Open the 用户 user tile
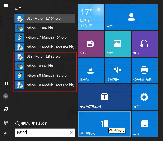Viewport: 163px width, 141px height. point(131,17)
